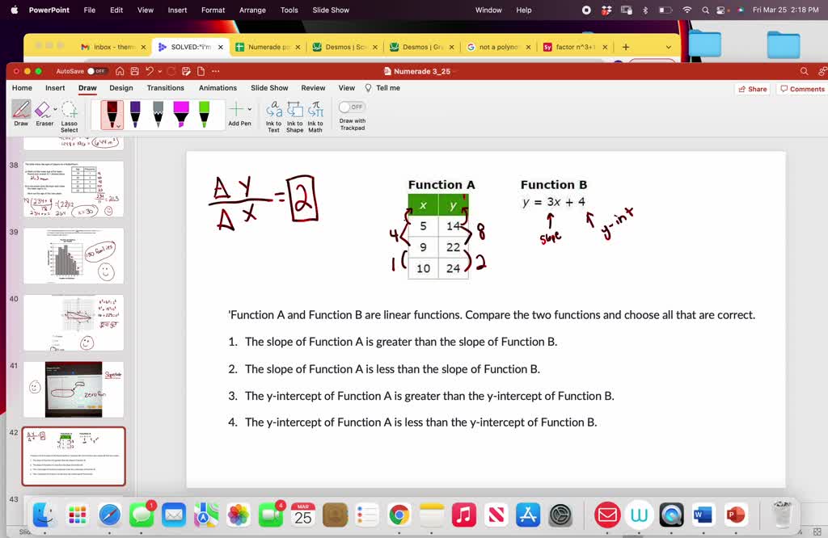The image size is (828, 538).
Task: Open the Add Pen dropdown arrow
Action: click(x=249, y=109)
